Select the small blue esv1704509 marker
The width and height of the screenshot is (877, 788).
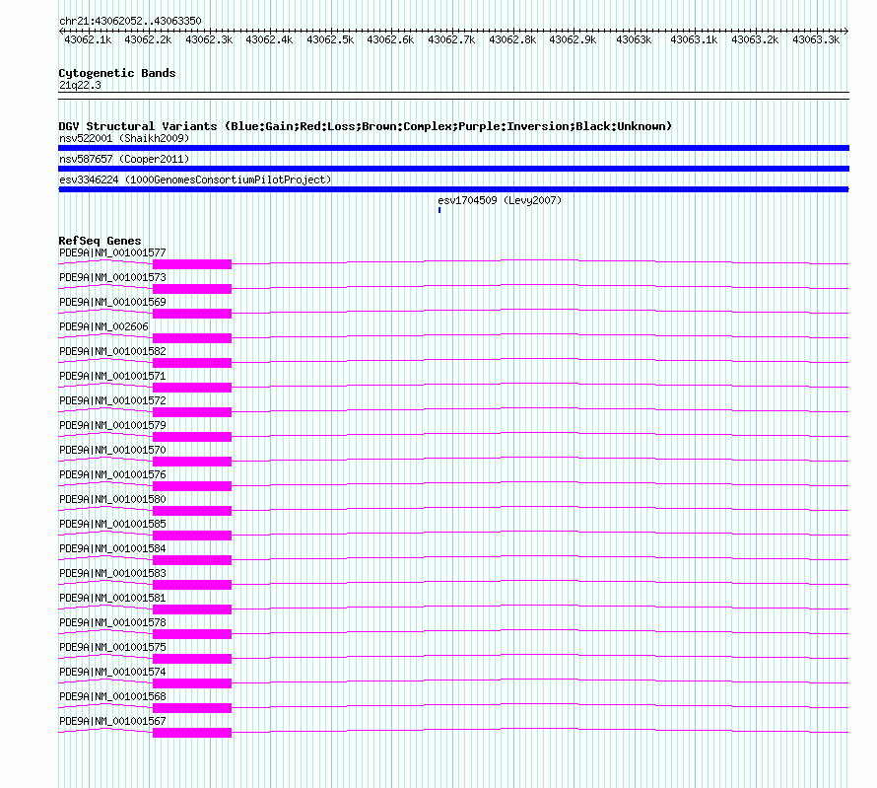click(x=439, y=210)
